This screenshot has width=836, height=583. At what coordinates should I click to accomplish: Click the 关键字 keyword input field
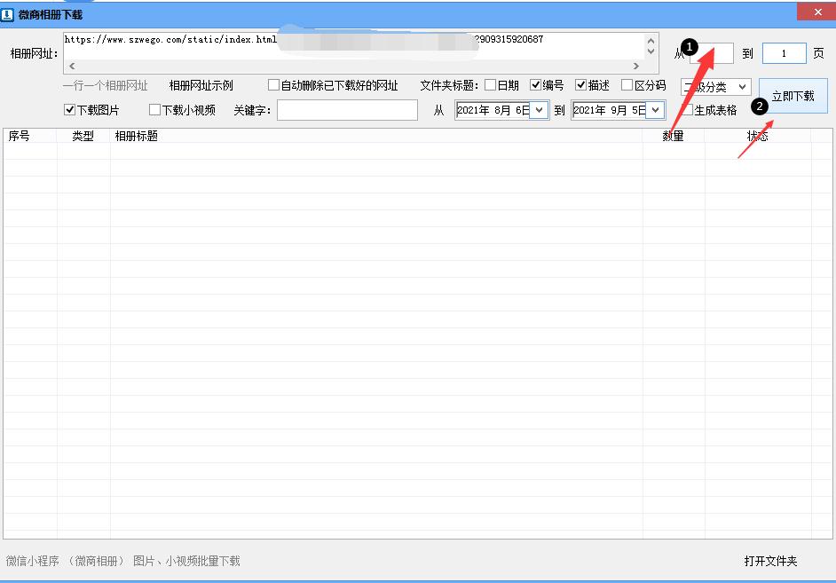[347, 110]
